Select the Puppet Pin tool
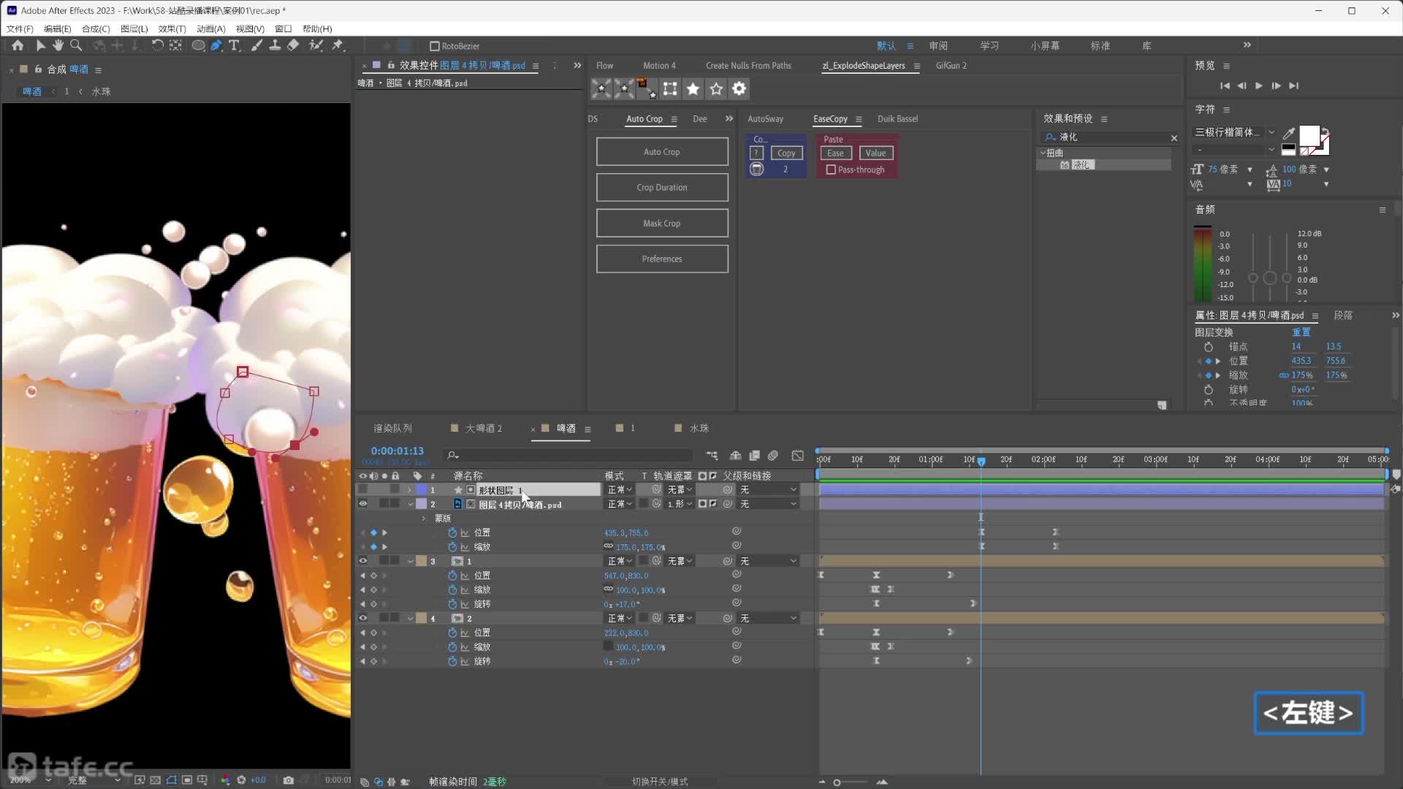Image resolution: width=1403 pixels, height=789 pixels. point(338,45)
